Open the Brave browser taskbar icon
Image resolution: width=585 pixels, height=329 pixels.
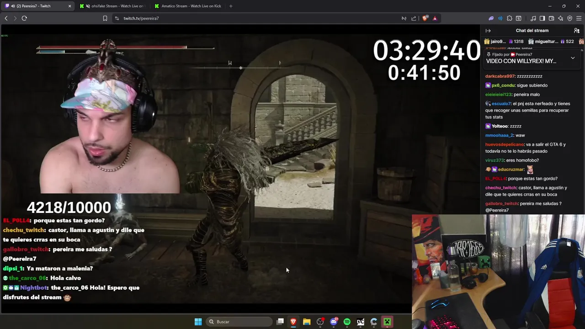[293, 322]
